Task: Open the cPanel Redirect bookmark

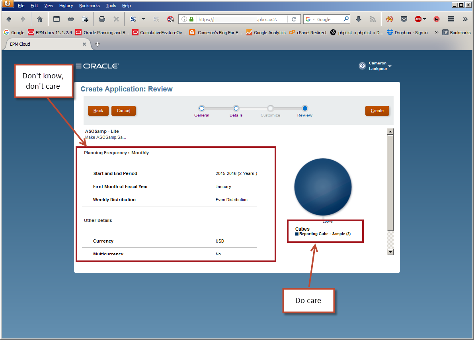Action: tap(308, 32)
